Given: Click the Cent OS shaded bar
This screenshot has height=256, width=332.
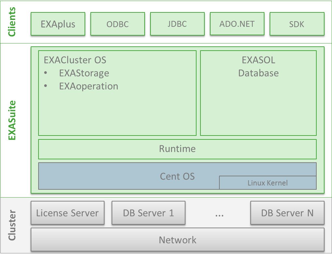Looking at the screenshot, I should click(177, 176).
